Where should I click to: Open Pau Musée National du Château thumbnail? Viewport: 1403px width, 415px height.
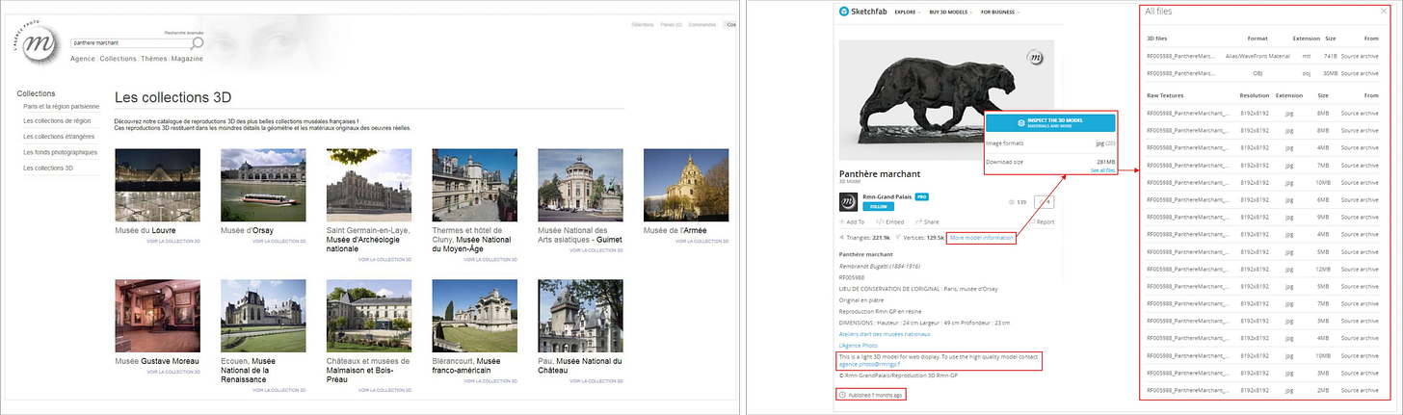(x=581, y=315)
